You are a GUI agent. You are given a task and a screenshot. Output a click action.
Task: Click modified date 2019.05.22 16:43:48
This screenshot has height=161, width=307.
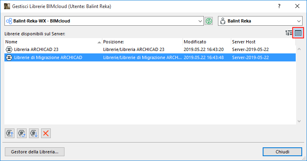pyautogui.click(x=203, y=57)
